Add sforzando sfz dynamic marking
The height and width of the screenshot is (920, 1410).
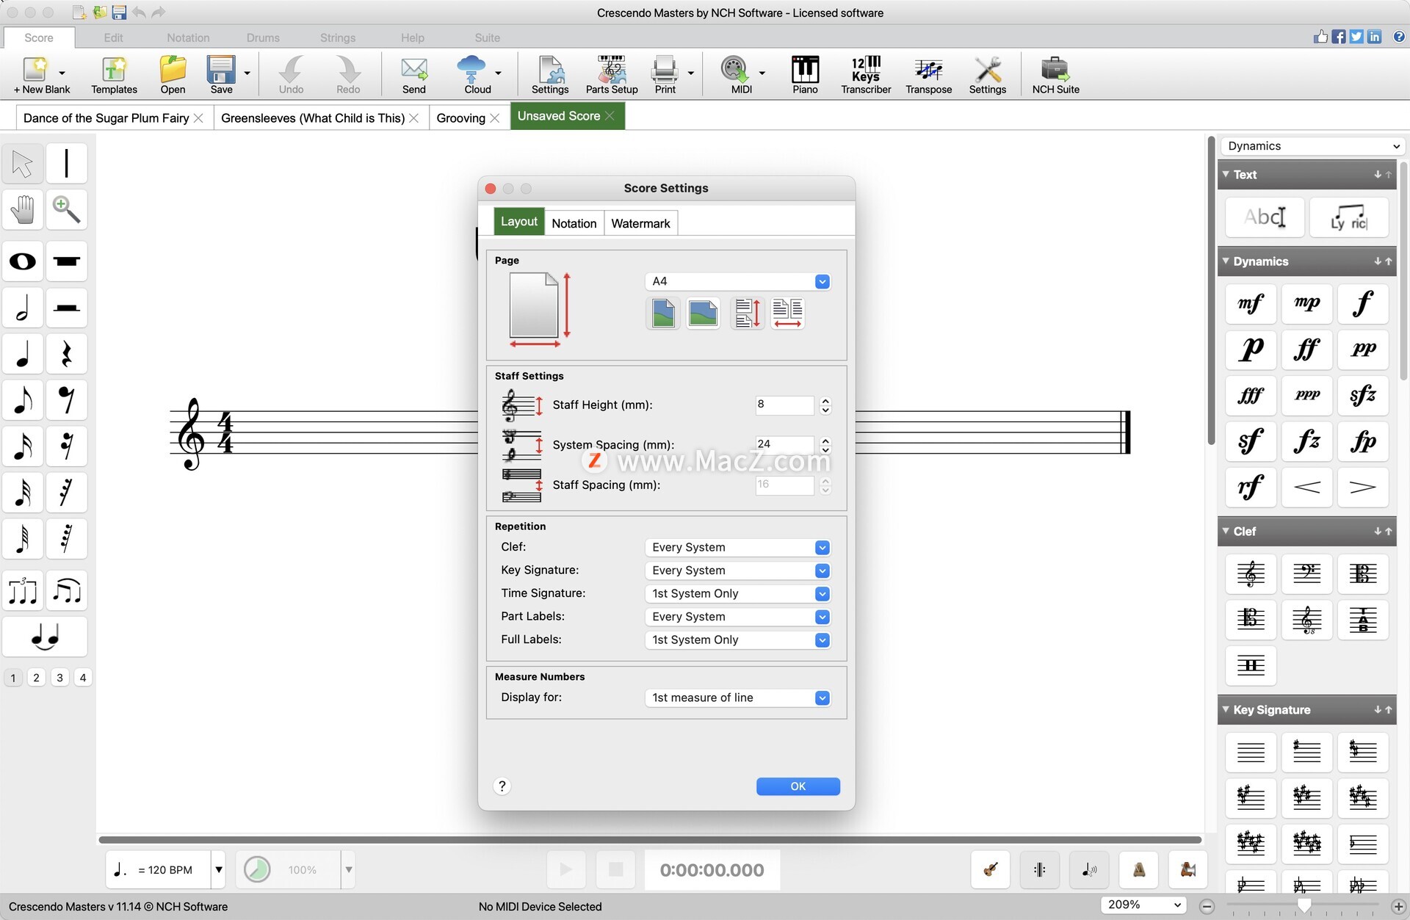(1362, 396)
